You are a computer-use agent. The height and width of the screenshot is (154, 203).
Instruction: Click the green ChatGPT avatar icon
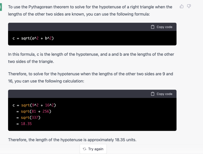point(1,7)
